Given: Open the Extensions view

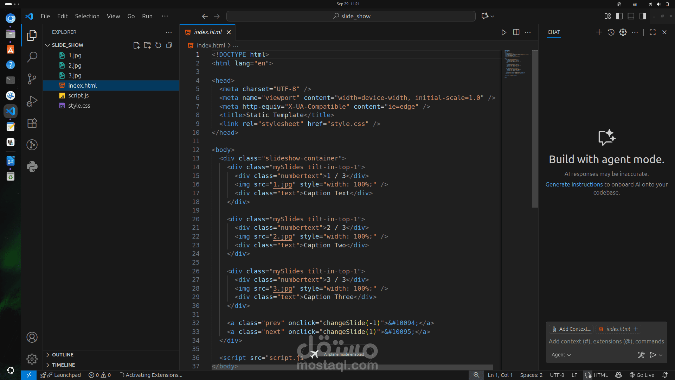Looking at the screenshot, I should pos(32,123).
